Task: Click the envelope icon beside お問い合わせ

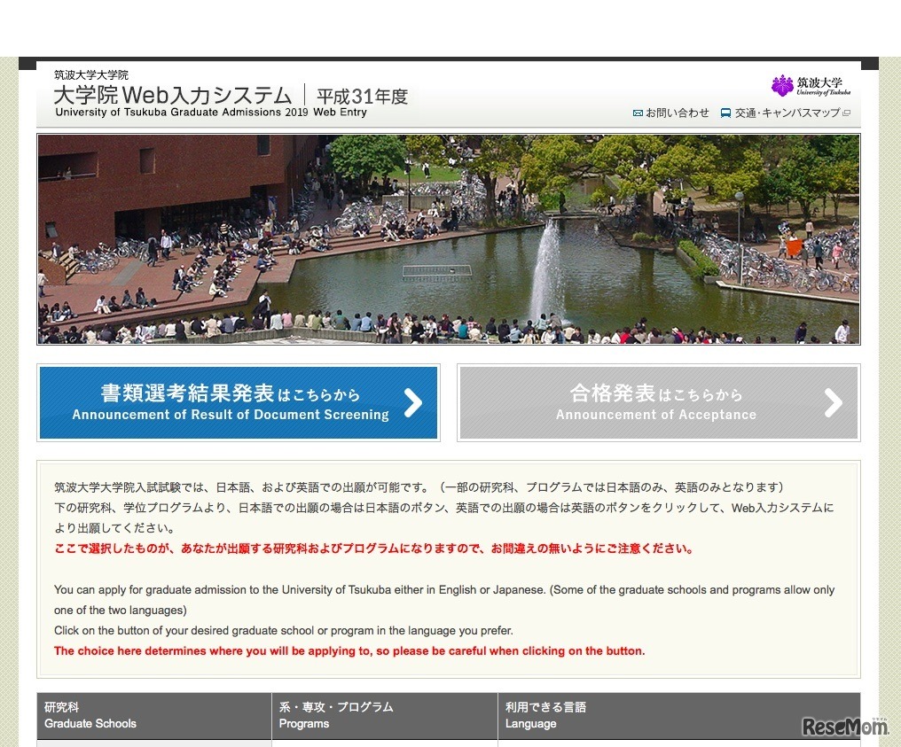Action: [x=639, y=113]
